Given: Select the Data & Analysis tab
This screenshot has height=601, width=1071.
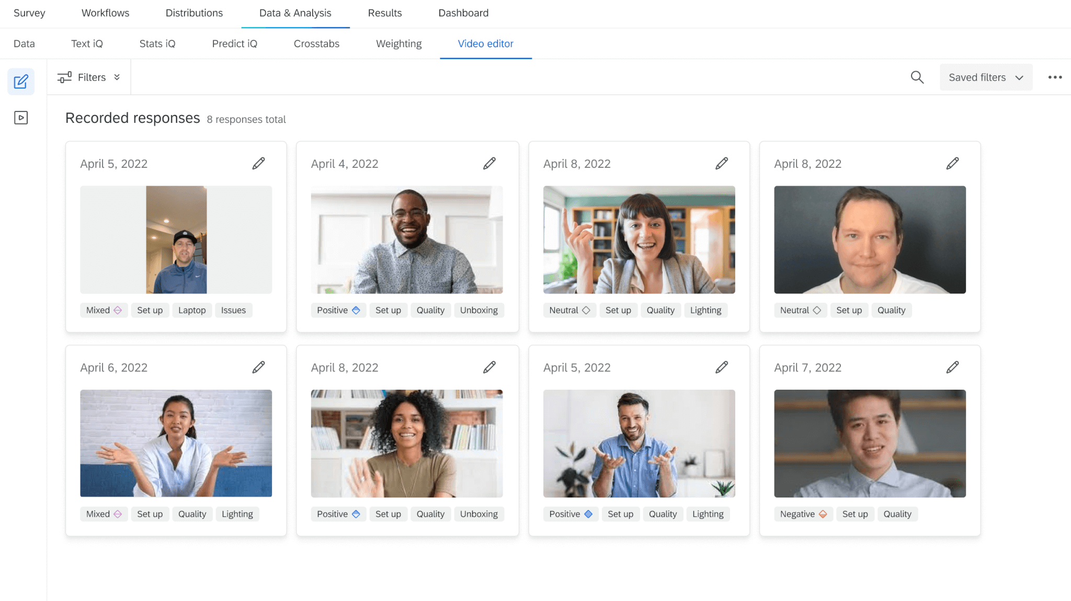Looking at the screenshot, I should 295,13.
